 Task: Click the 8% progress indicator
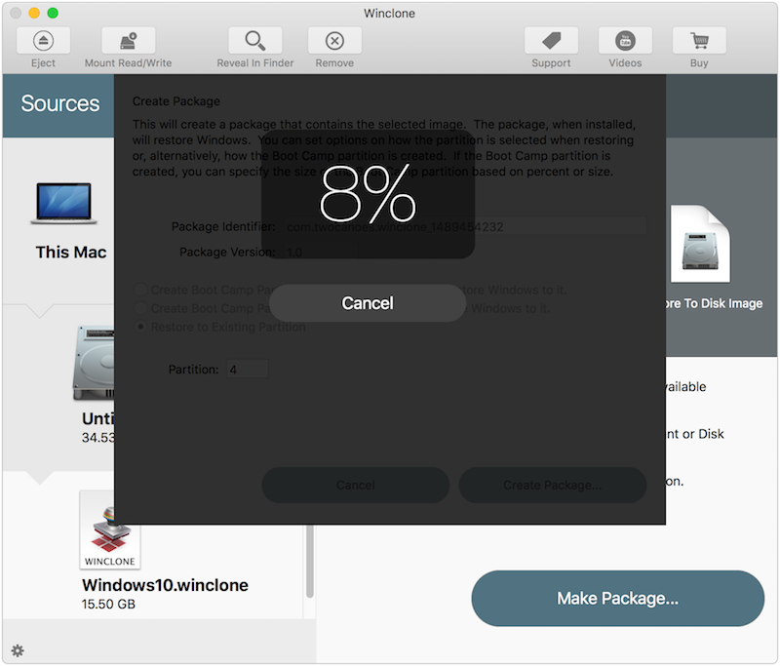click(x=368, y=194)
